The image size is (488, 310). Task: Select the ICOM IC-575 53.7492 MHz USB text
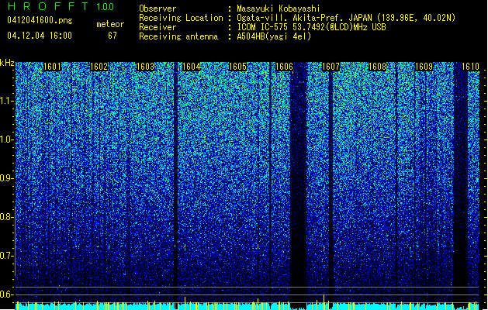(x=312, y=27)
